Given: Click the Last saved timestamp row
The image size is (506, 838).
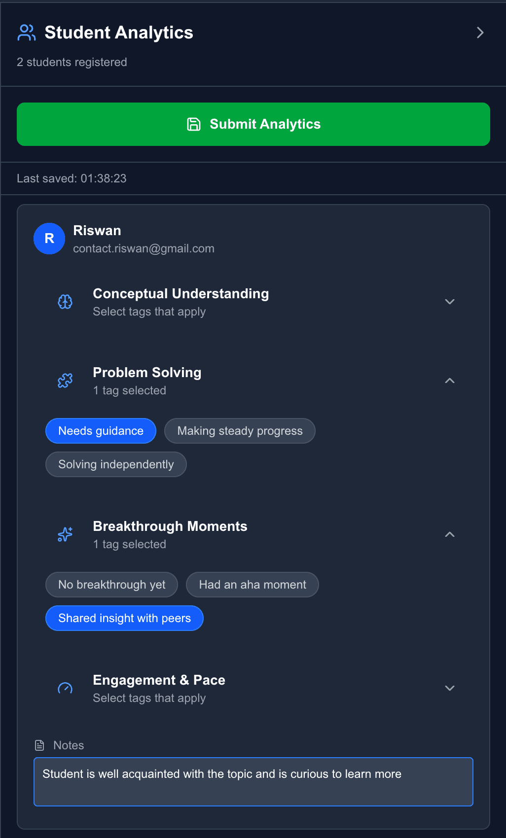Looking at the screenshot, I should coord(72,178).
